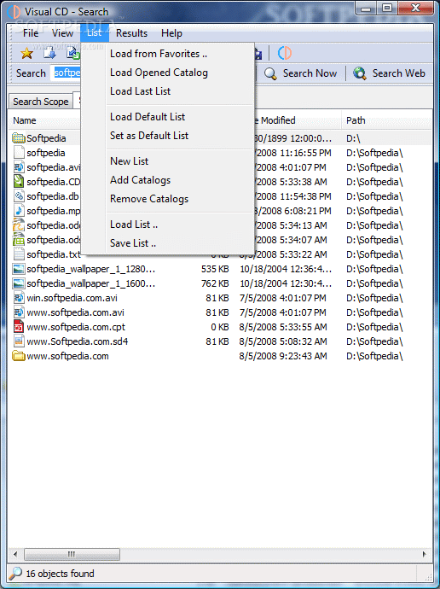This screenshot has width=440, height=589.
Task: Click the 10/18/2004 12:36:4... date cell
Action: 286,269
